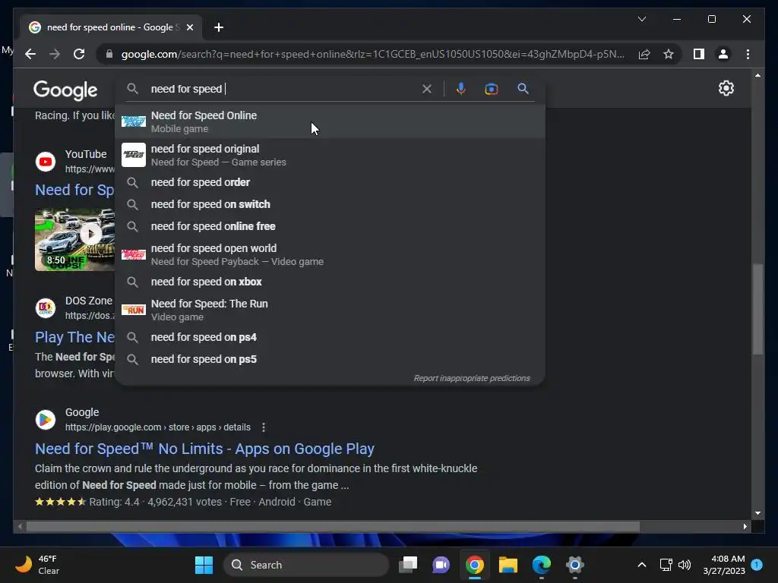Submit search using the magnifier button
778x583 pixels.
click(x=523, y=89)
